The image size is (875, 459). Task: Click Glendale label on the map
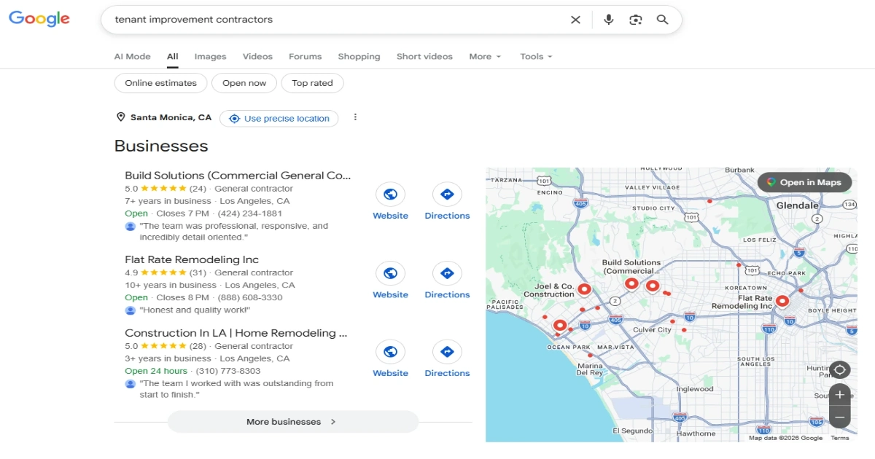click(x=797, y=205)
